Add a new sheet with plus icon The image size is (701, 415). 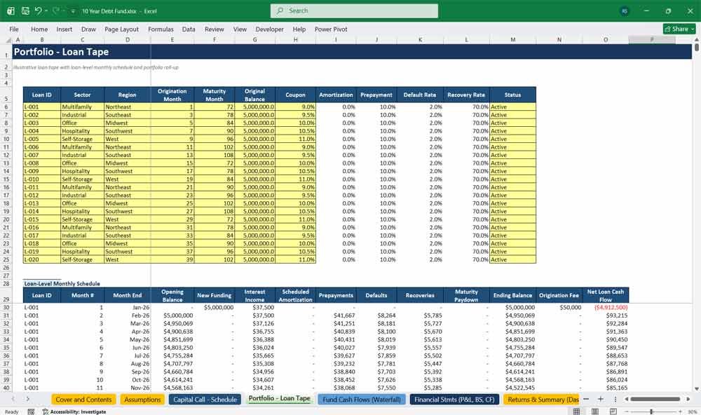(601, 399)
